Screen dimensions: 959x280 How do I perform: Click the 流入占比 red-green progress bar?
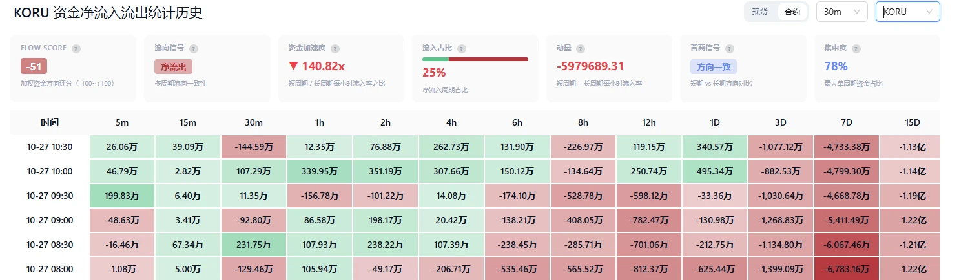click(475, 59)
